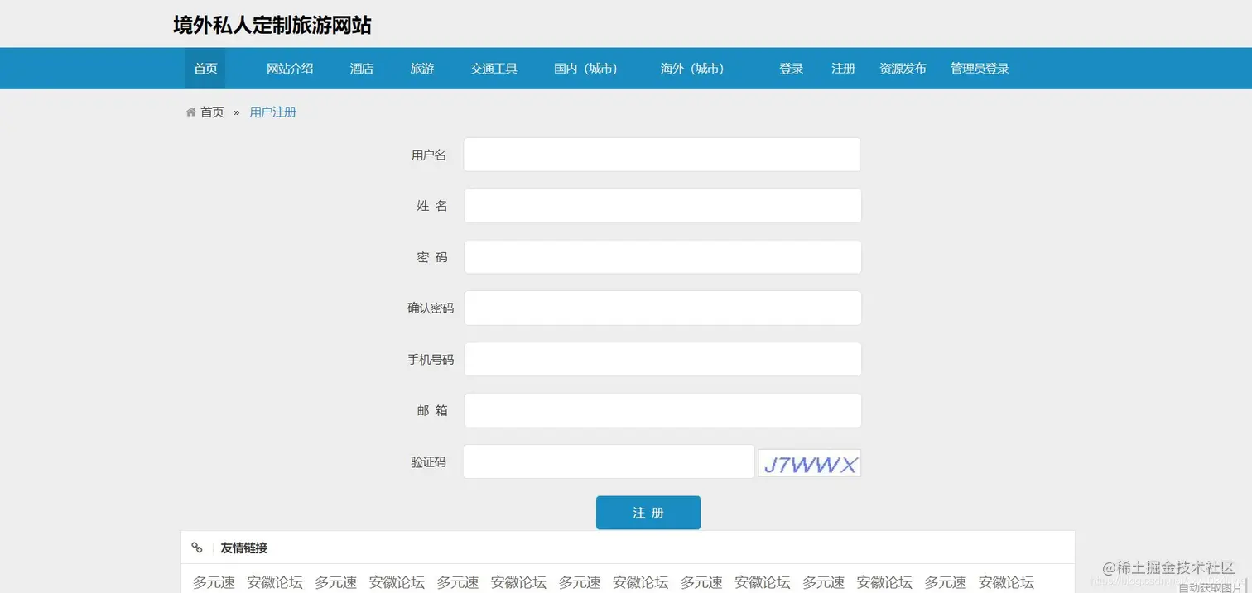Screen dimensions: 1252x593
Task: Open the 网站介绍 navigation item
Action: [x=290, y=69]
